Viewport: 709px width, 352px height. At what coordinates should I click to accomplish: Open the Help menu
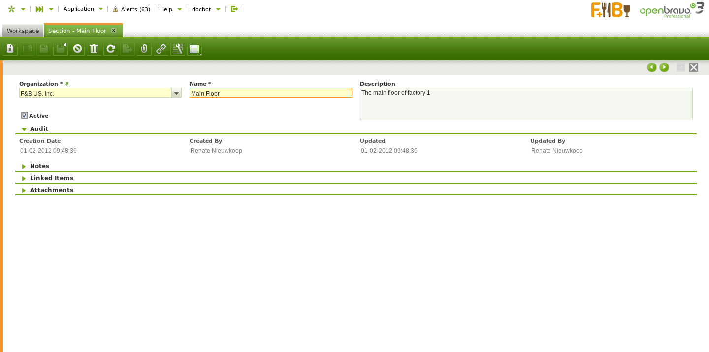click(x=170, y=9)
